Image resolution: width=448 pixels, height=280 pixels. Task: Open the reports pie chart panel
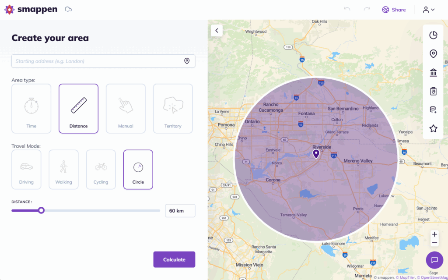click(x=433, y=34)
